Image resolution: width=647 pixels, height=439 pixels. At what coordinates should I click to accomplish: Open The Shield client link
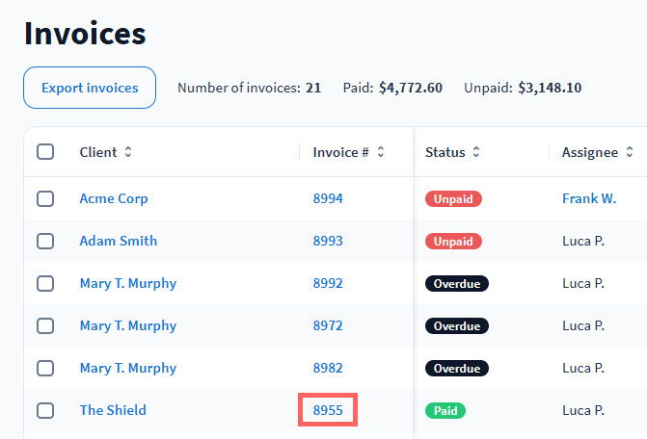(x=113, y=410)
